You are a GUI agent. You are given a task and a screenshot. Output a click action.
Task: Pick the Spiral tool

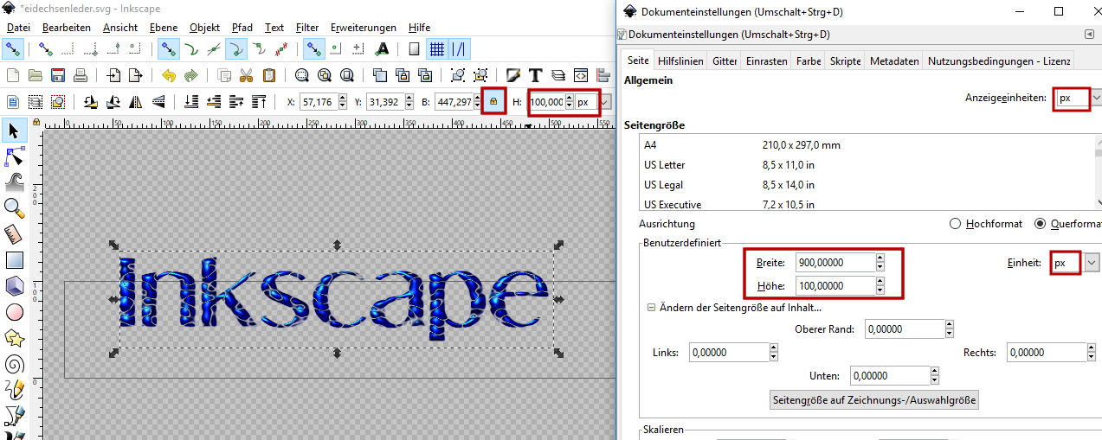tap(14, 364)
